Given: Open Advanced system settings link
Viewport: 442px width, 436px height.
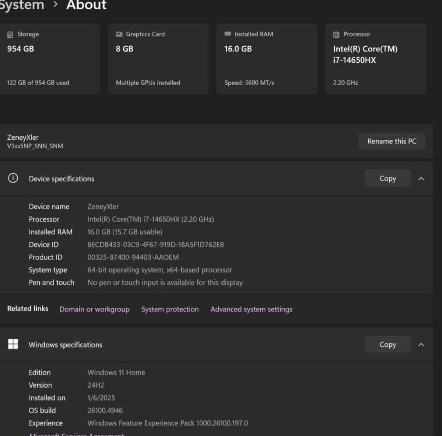Looking at the screenshot, I should click(251, 309).
